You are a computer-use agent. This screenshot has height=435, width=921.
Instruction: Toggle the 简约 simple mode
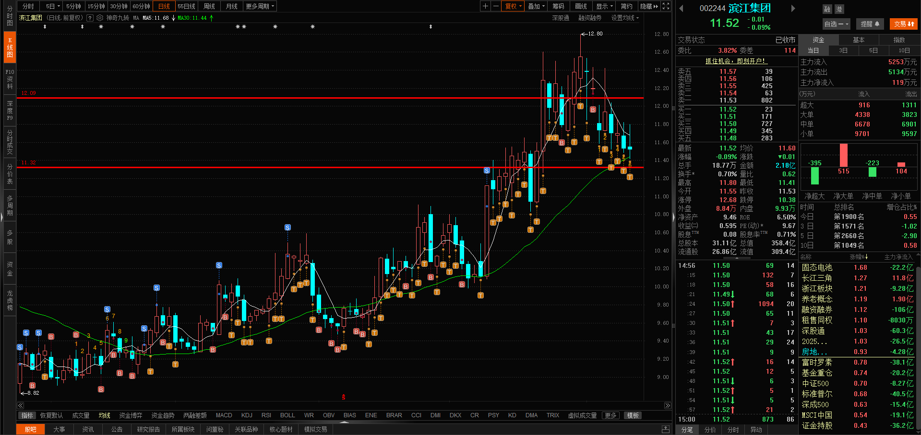click(626, 6)
